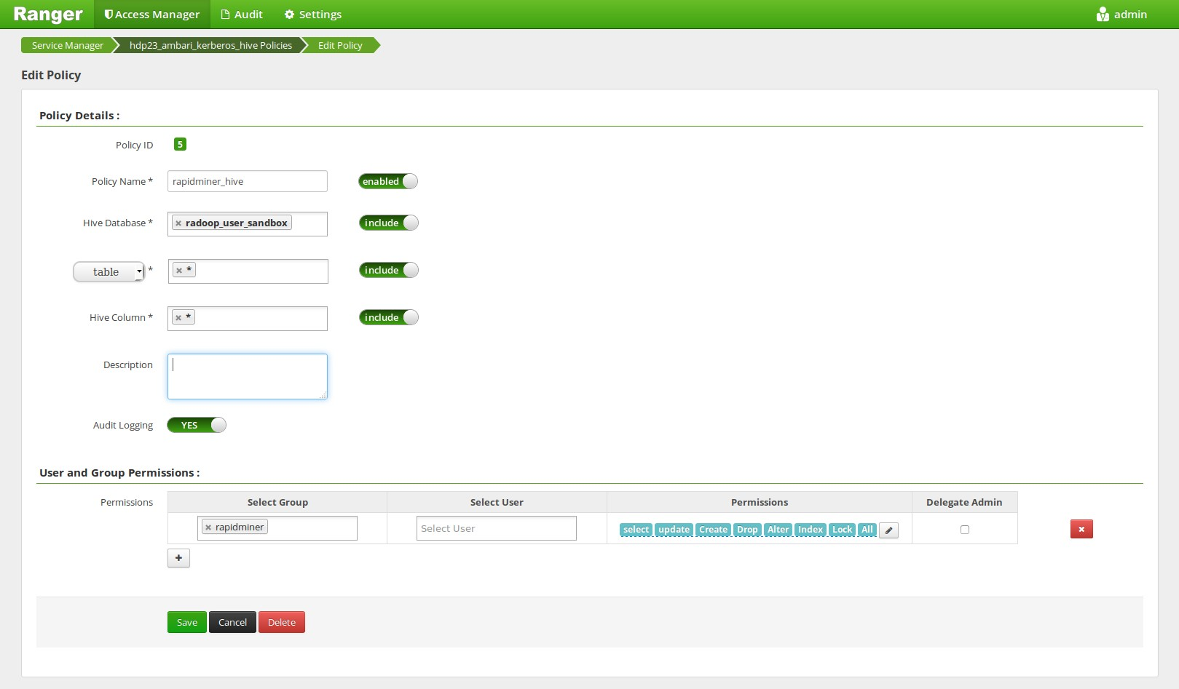
Task: Remove the asterisk tag from Hive Column
Action: click(x=178, y=318)
